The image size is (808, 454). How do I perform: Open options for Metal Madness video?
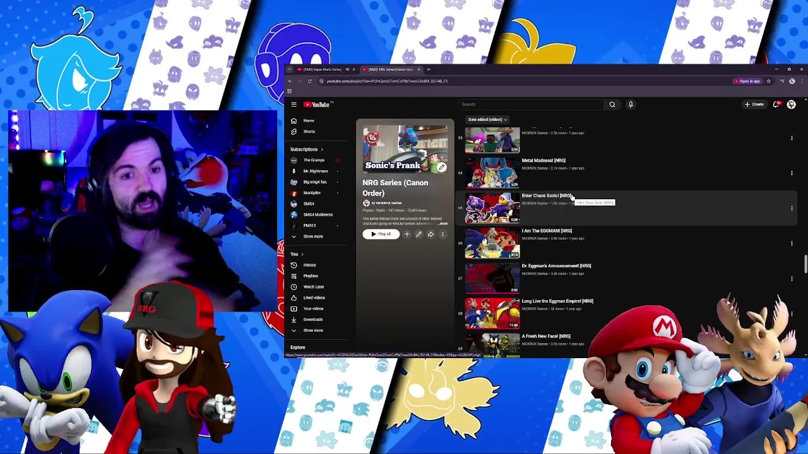(x=792, y=173)
